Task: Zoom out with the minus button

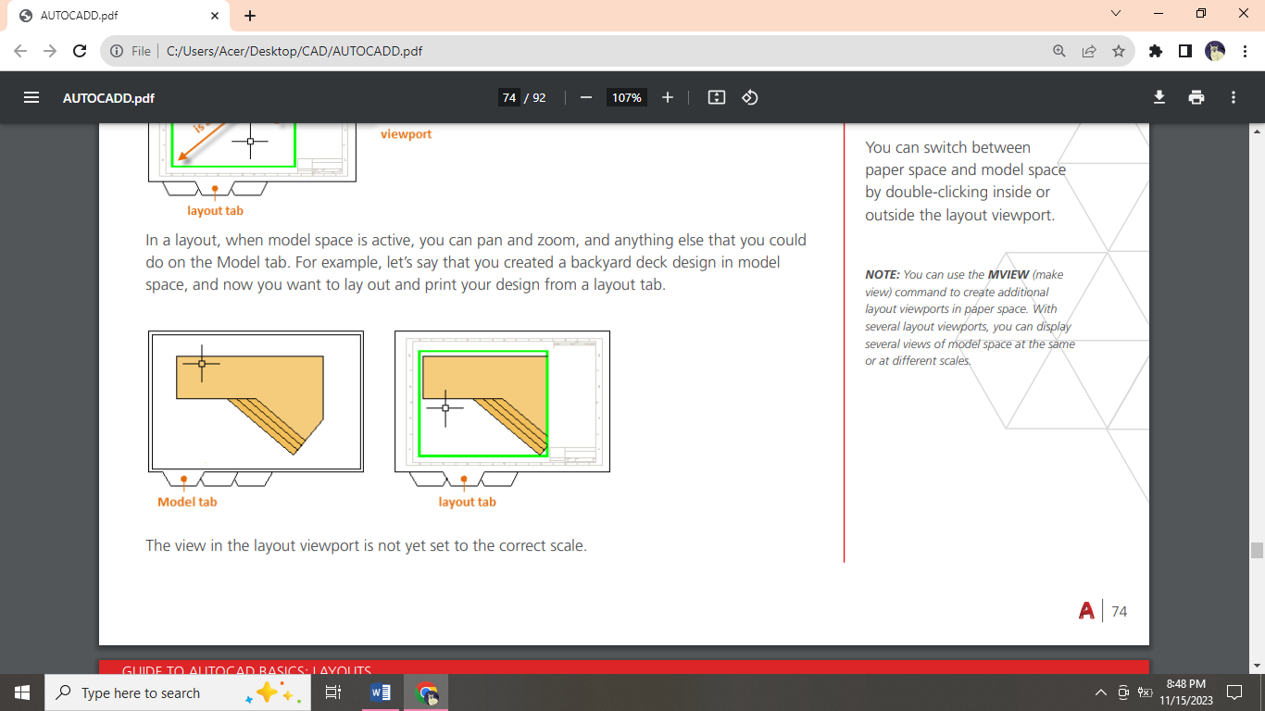Action: (585, 97)
